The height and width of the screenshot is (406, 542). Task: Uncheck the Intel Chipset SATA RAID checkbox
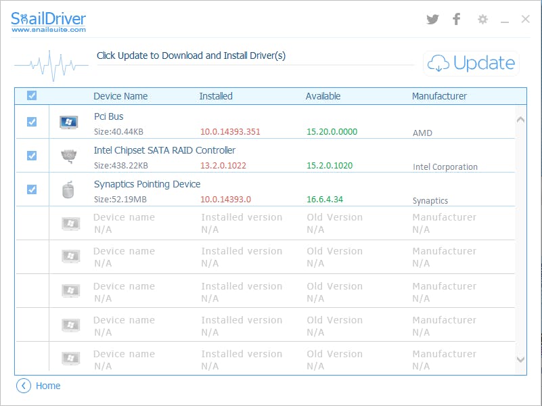[32, 156]
